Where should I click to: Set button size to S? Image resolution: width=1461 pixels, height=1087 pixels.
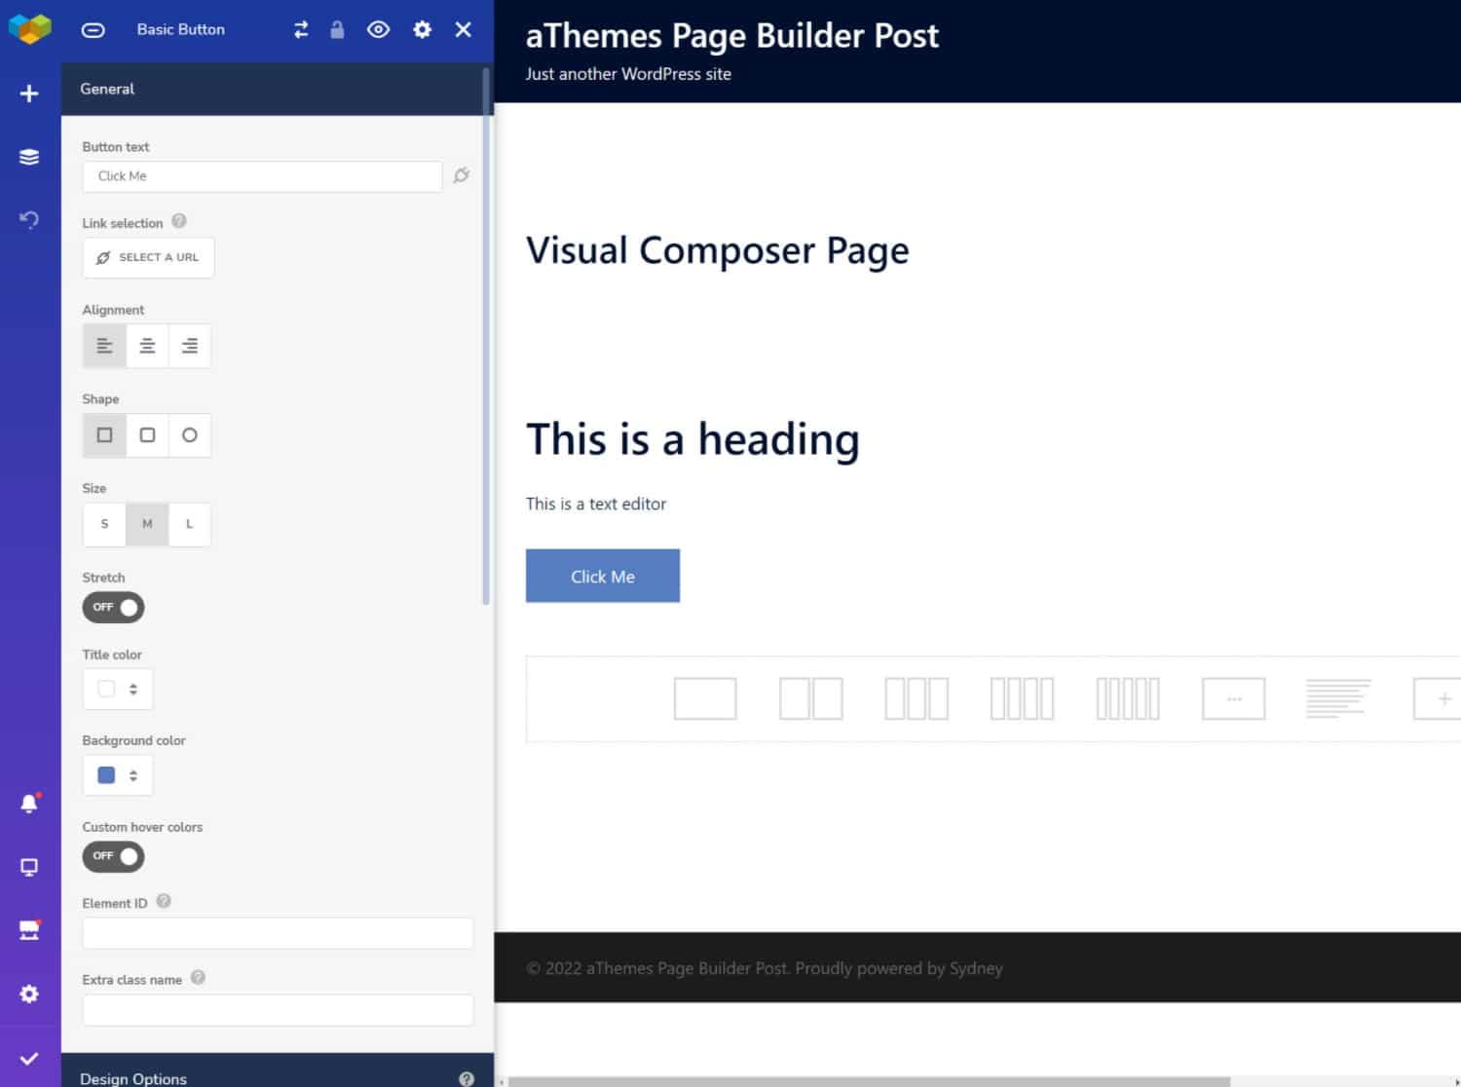pyautogui.click(x=104, y=524)
